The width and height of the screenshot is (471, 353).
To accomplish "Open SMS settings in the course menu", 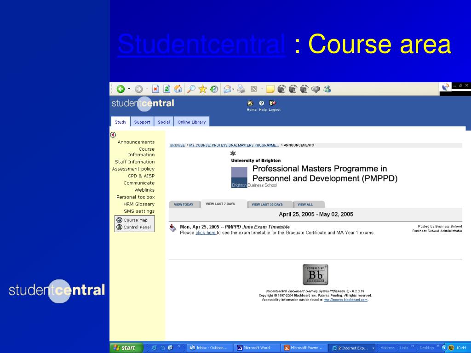I will tap(139, 211).
